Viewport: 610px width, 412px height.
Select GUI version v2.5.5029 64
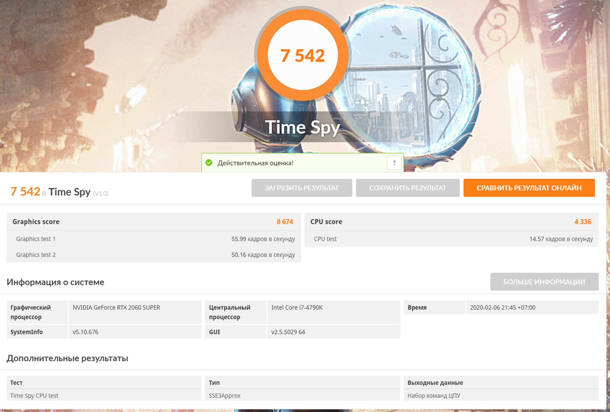tap(288, 332)
